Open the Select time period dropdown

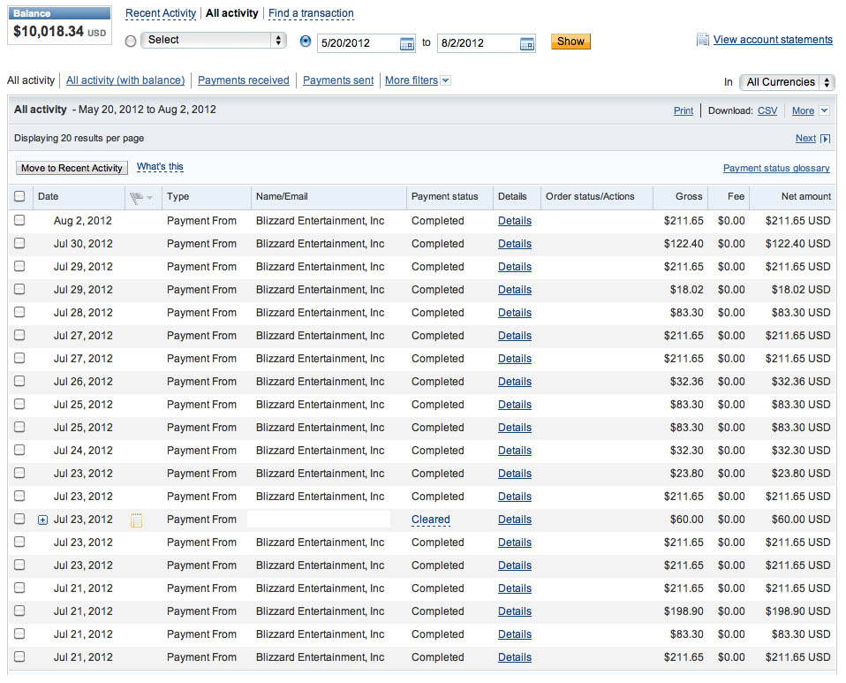click(215, 41)
